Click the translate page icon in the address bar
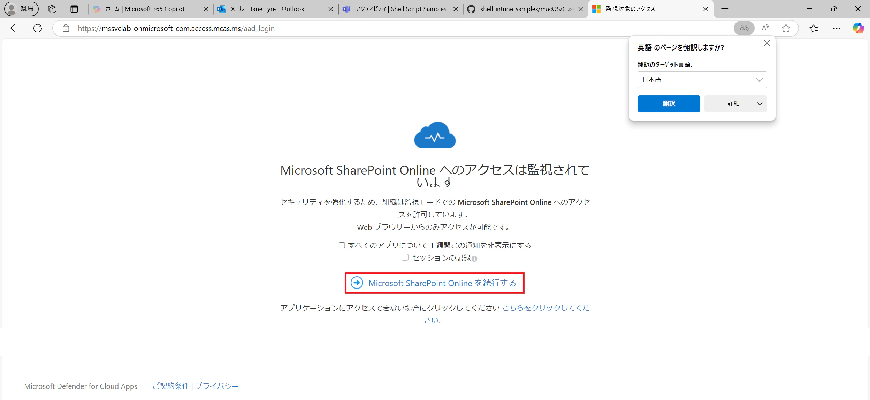Screen dimensions: 870x400 (744, 28)
